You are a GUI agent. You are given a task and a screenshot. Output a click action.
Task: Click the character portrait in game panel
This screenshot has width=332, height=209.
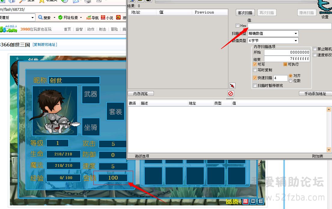point(55,110)
